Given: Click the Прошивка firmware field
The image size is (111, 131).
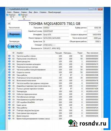Looking at the screenshot, I should (x=56, y=28).
